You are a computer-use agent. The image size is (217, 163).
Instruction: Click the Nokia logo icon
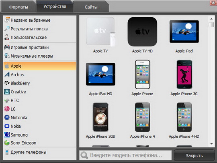[x=7, y=126]
